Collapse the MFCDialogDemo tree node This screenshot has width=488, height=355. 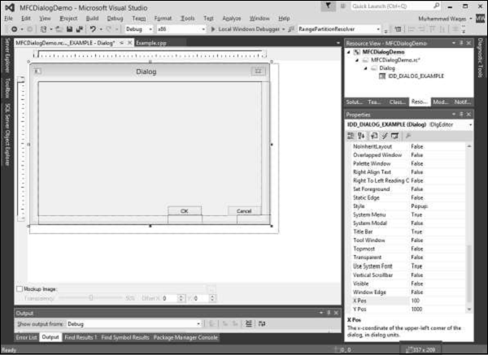(x=349, y=52)
